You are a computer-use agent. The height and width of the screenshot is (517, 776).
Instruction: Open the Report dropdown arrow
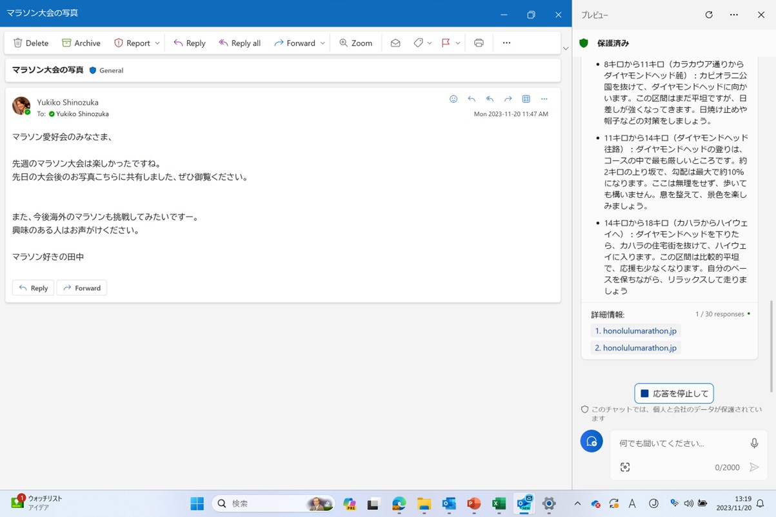click(157, 43)
